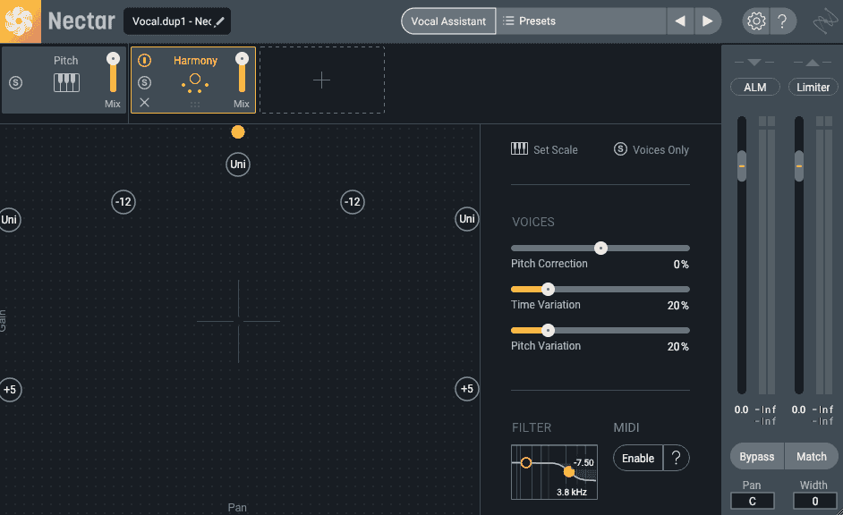
Task: Click the iZotope signature logo at top right
Action: point(825,21)
